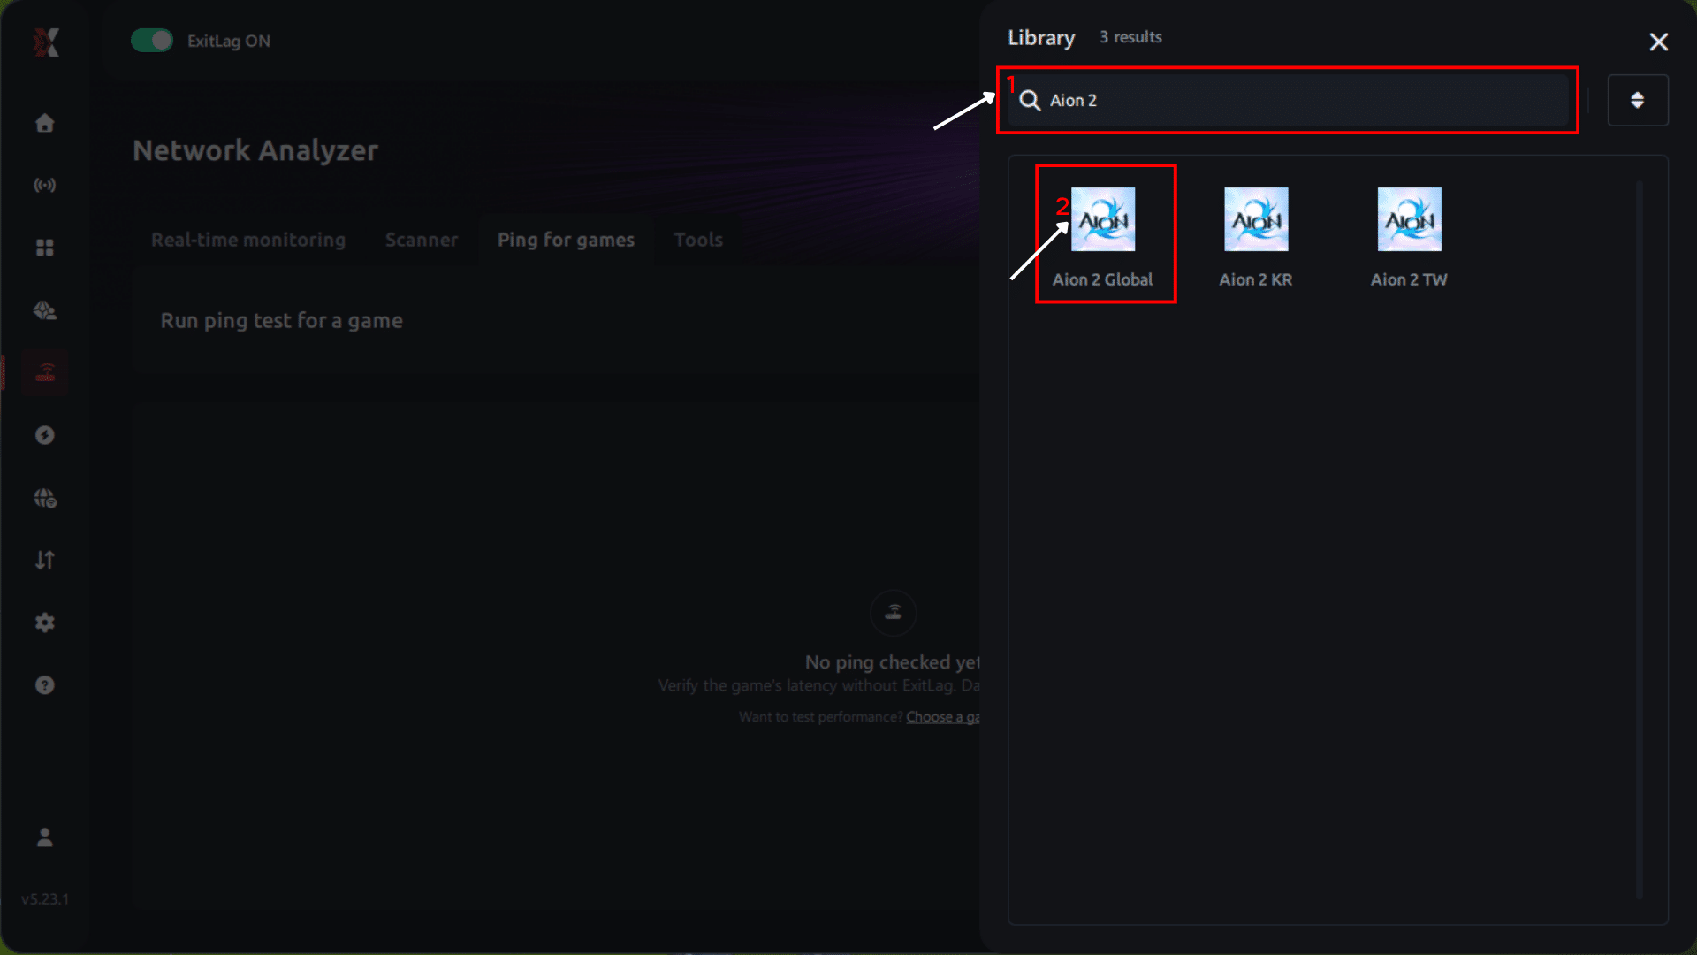
Task: Open the lightning boost sidebar icon
Action: point(45,435)
